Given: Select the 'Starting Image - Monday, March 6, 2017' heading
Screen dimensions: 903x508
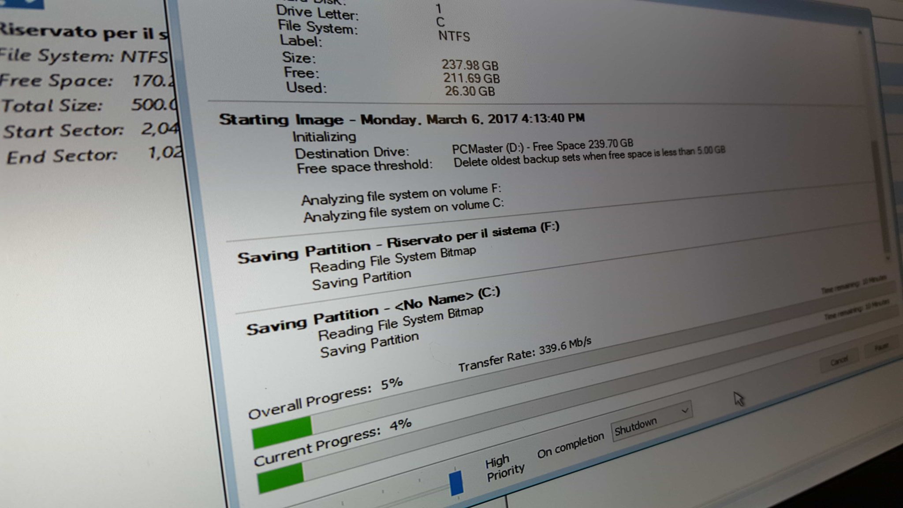Looking at the screenshot, I should coord(402,119).
